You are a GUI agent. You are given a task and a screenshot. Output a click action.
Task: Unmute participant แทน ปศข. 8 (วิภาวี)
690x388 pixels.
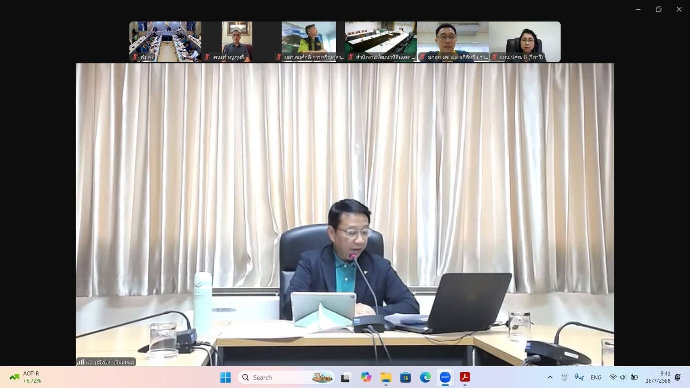[494, 57]
